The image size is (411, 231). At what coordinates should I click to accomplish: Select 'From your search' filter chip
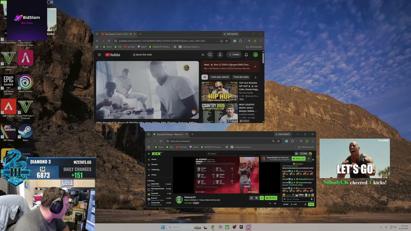220,77
